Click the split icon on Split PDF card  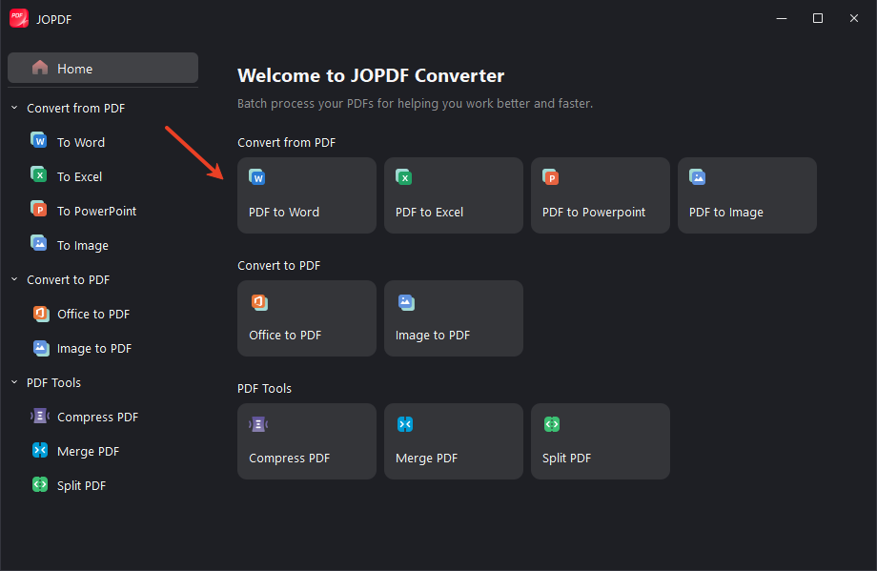coord(552,424)
